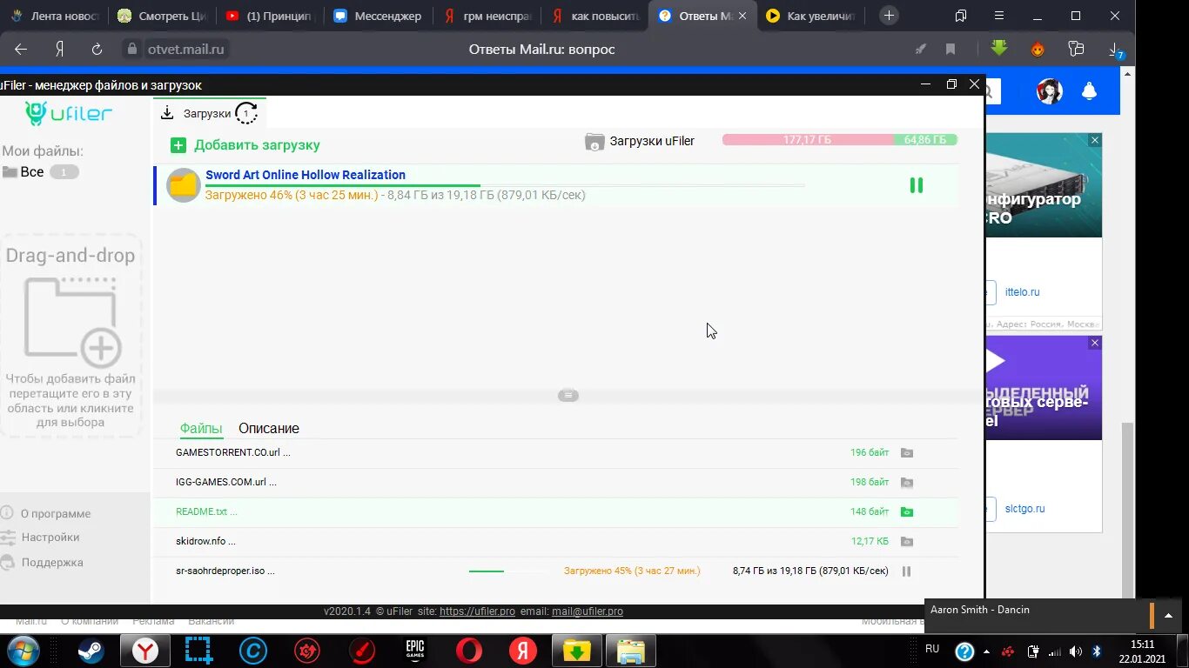Pause the Sword Art Online download
Viewport: 1189px width, 668px height.
pyautogui.click(x=916, y=185)
